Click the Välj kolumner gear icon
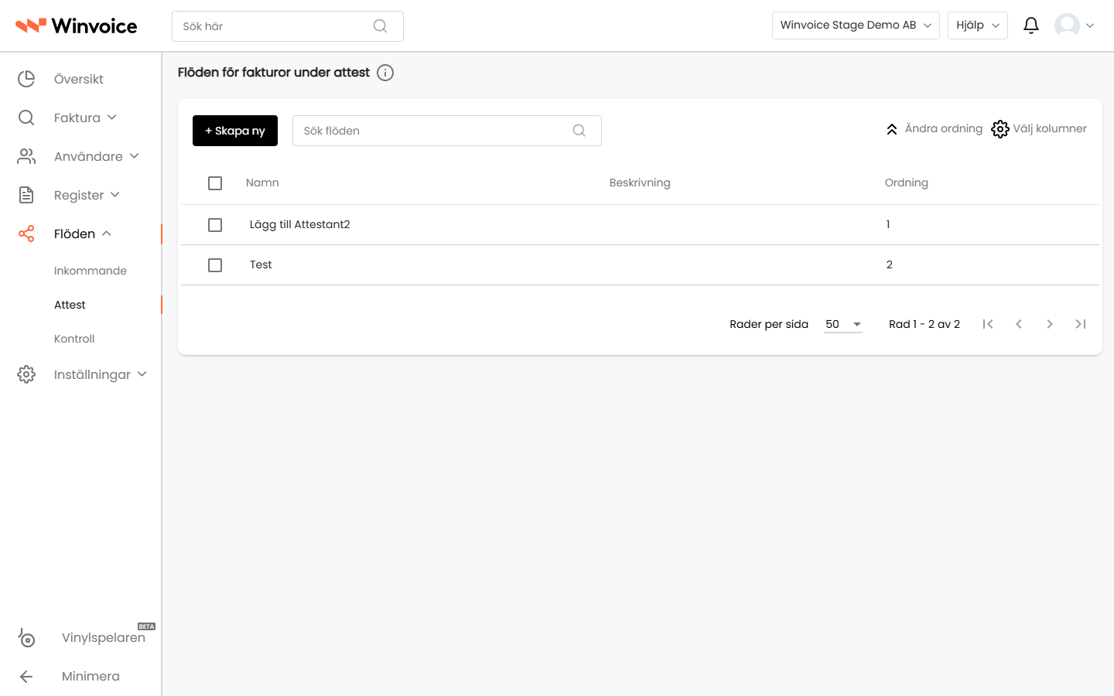The width and height of the screenshot is (1114, 696). (x=1000, y=129)
